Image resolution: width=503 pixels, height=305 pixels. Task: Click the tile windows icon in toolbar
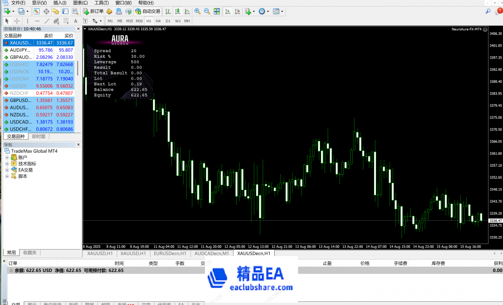[x=216, y=11]
